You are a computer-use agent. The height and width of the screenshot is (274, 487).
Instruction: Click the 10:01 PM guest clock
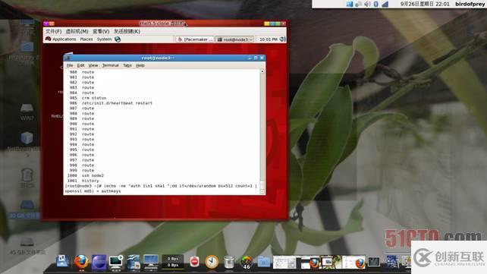pos(268,39)
